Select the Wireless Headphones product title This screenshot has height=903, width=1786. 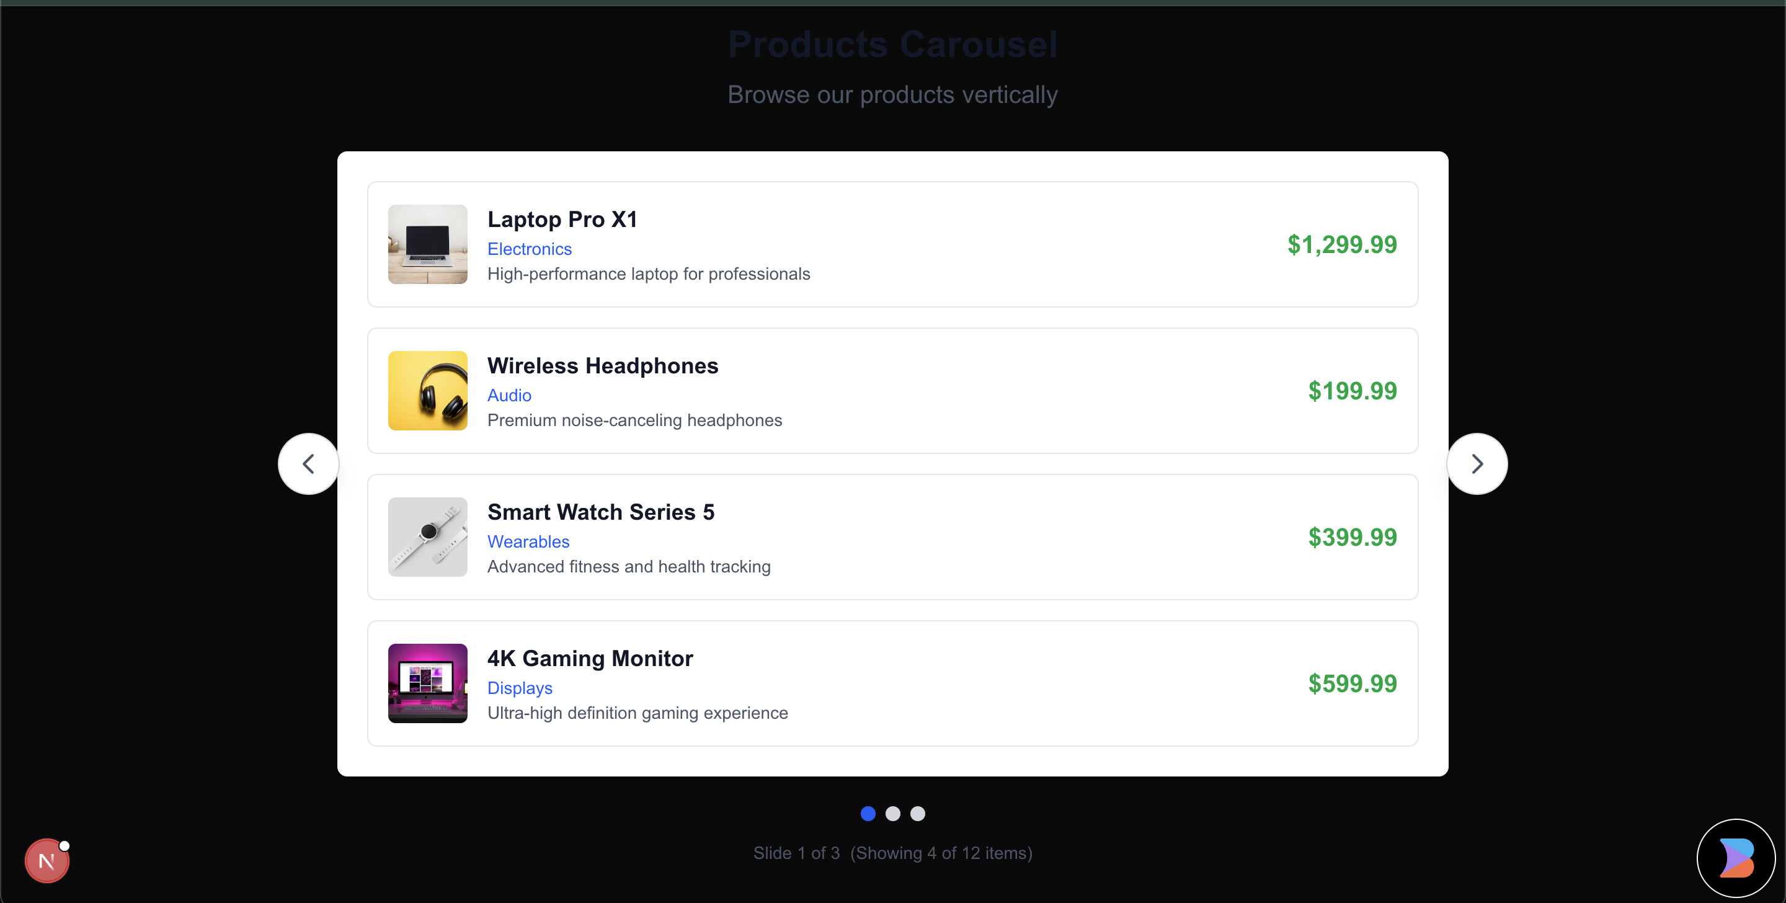point(603,365)
